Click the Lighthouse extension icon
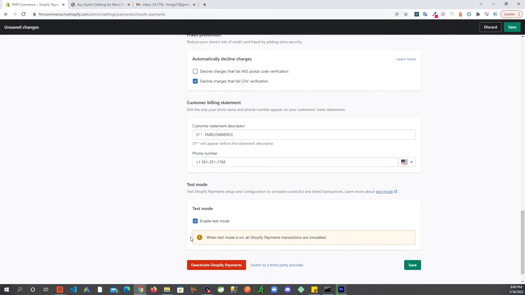Screen dimensions: 525x295 (460, 14)
